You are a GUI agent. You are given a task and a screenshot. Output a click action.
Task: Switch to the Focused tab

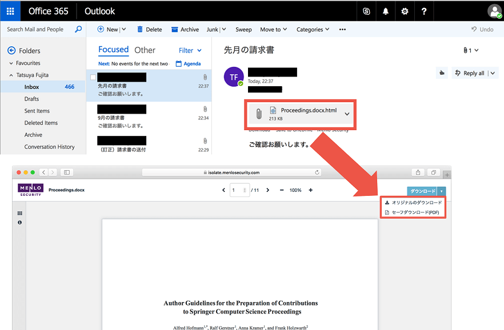tap(113, 50)
